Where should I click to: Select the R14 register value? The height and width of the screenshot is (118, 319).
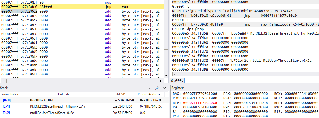200,116
